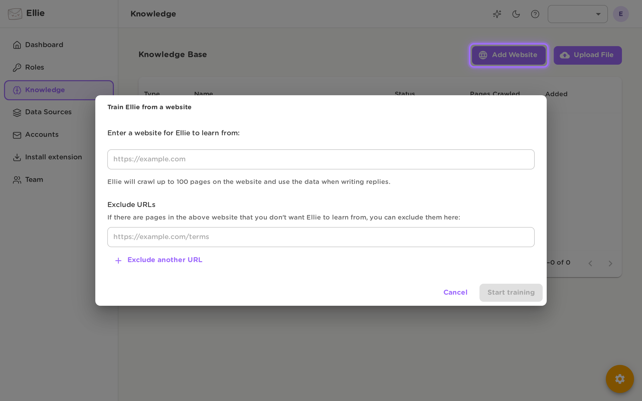Click the Added column header
642x401 pixels.
[x=556, y=94]
